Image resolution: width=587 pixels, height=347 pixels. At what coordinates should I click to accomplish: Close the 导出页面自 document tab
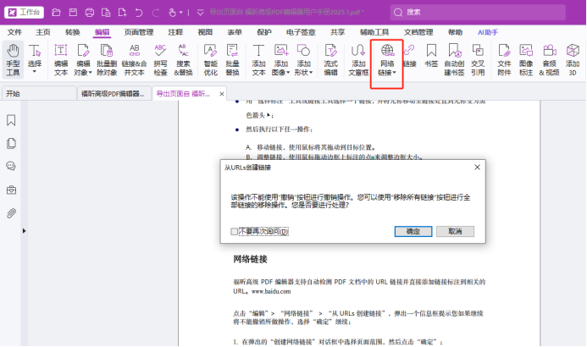pos(222,94)
